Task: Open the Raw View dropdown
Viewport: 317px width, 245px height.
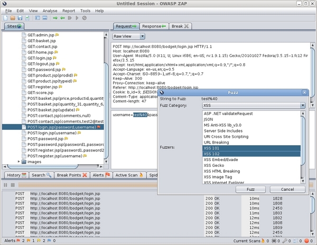Action: pyautogui.click(x=128, y=36)
